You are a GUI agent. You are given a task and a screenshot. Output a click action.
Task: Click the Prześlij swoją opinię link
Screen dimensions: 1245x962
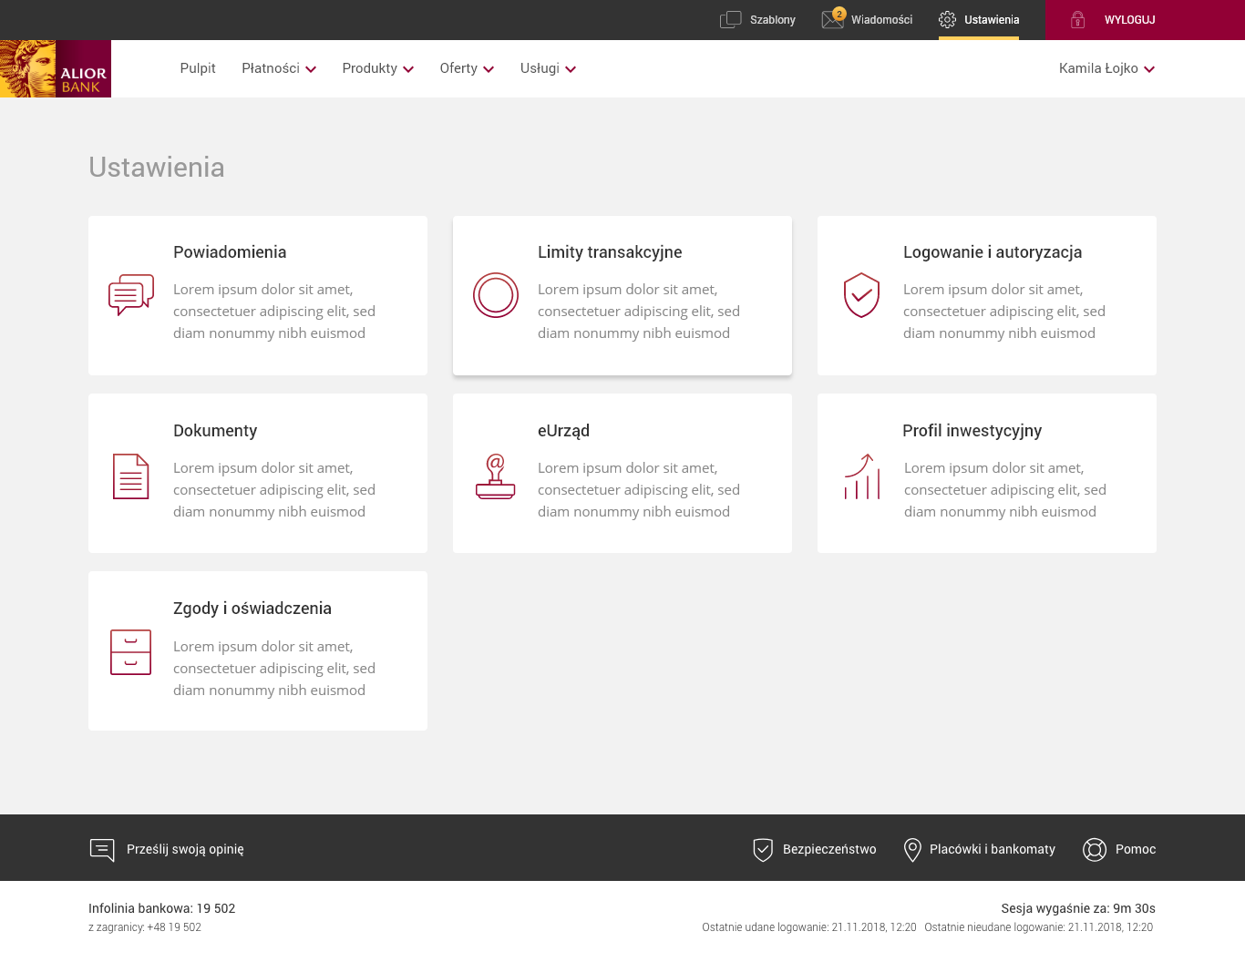pos(185,849)
